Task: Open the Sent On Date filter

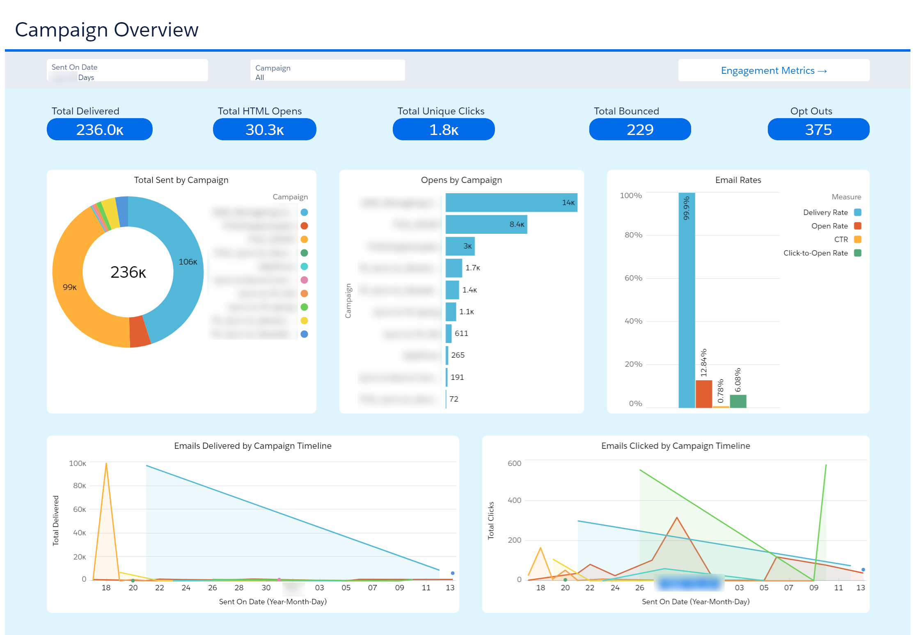Action: [127, 71]
